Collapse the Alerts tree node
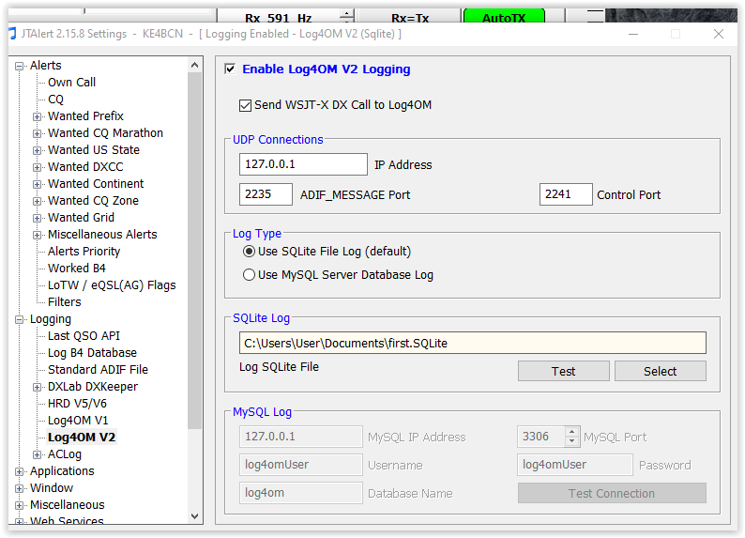 point(19,66)
